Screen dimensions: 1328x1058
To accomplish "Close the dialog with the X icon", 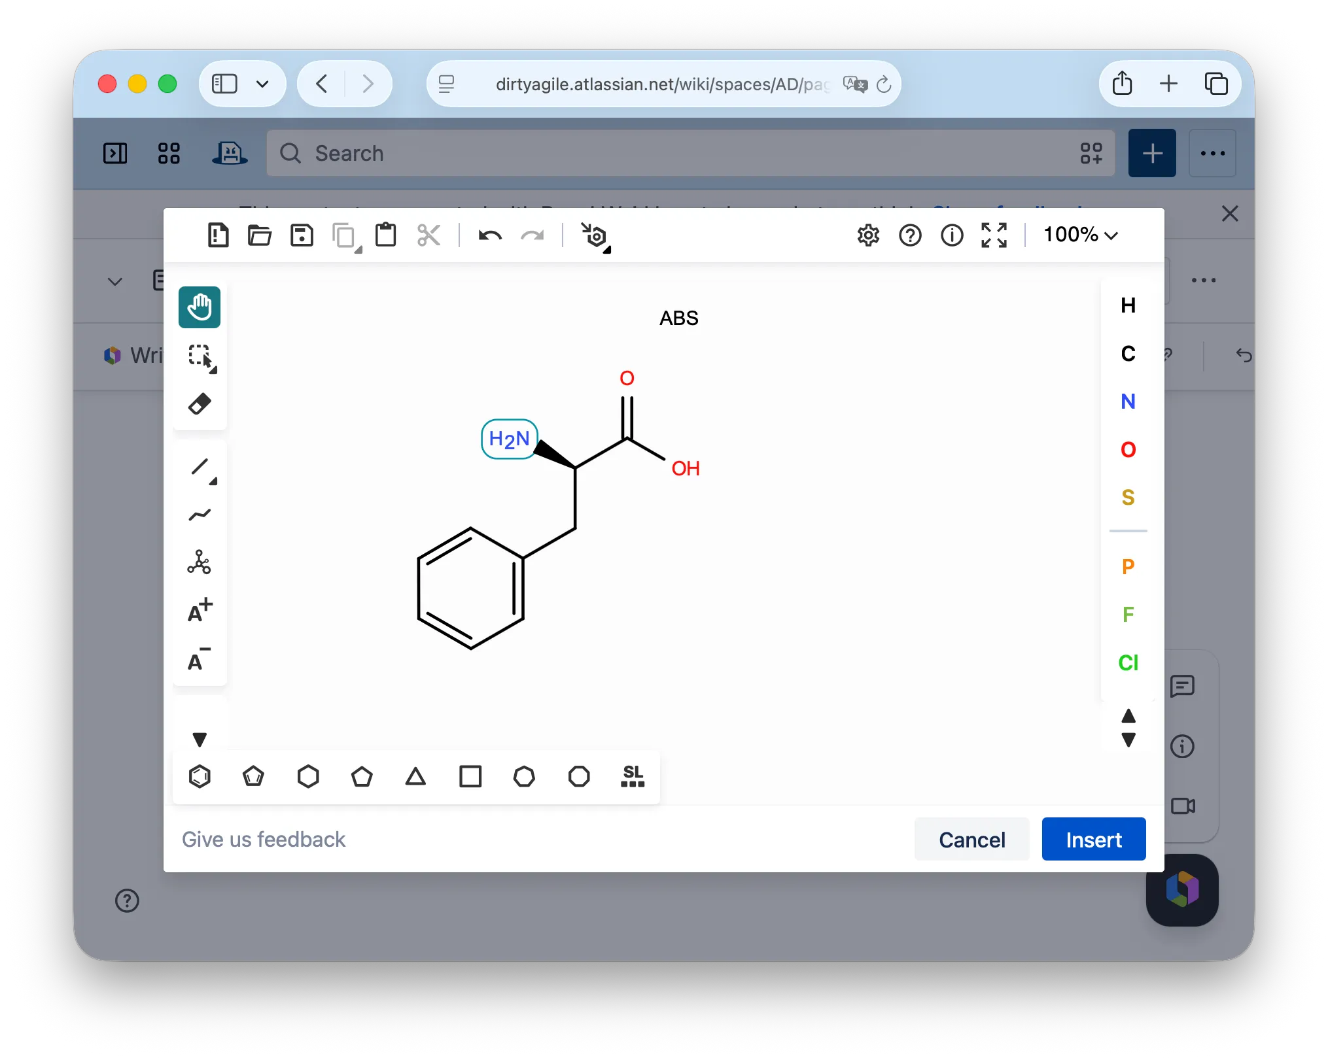I will pyautogui.click(x=1230, y=214).
